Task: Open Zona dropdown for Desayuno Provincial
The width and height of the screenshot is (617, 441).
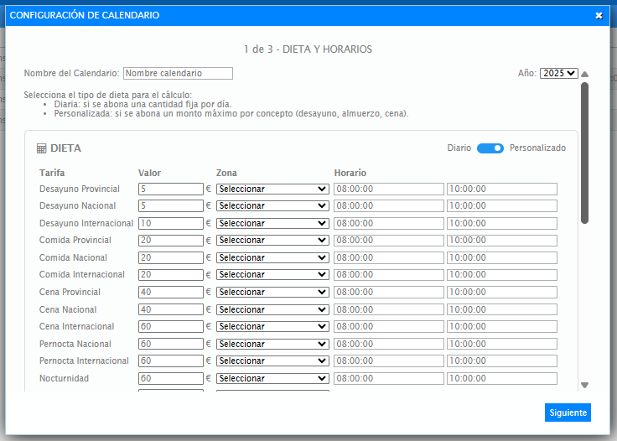Action: click(x=272, y=189)
